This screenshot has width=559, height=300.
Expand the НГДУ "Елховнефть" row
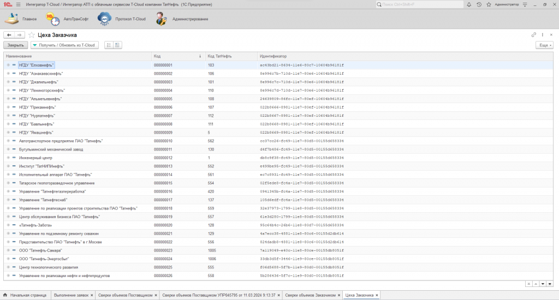pyautogui.click(x=8, y=65)
